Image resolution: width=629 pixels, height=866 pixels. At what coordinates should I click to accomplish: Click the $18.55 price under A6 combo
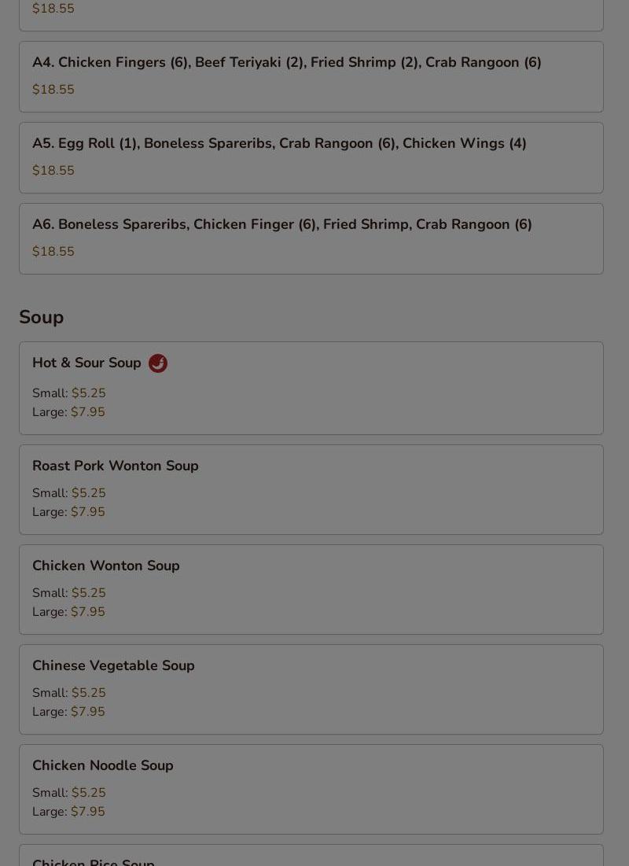(53, 252)
